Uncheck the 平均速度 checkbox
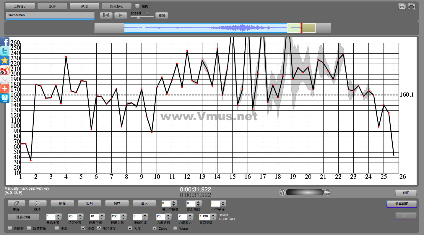The height and width of the screenshot is (235, 424). pos(99,228)
